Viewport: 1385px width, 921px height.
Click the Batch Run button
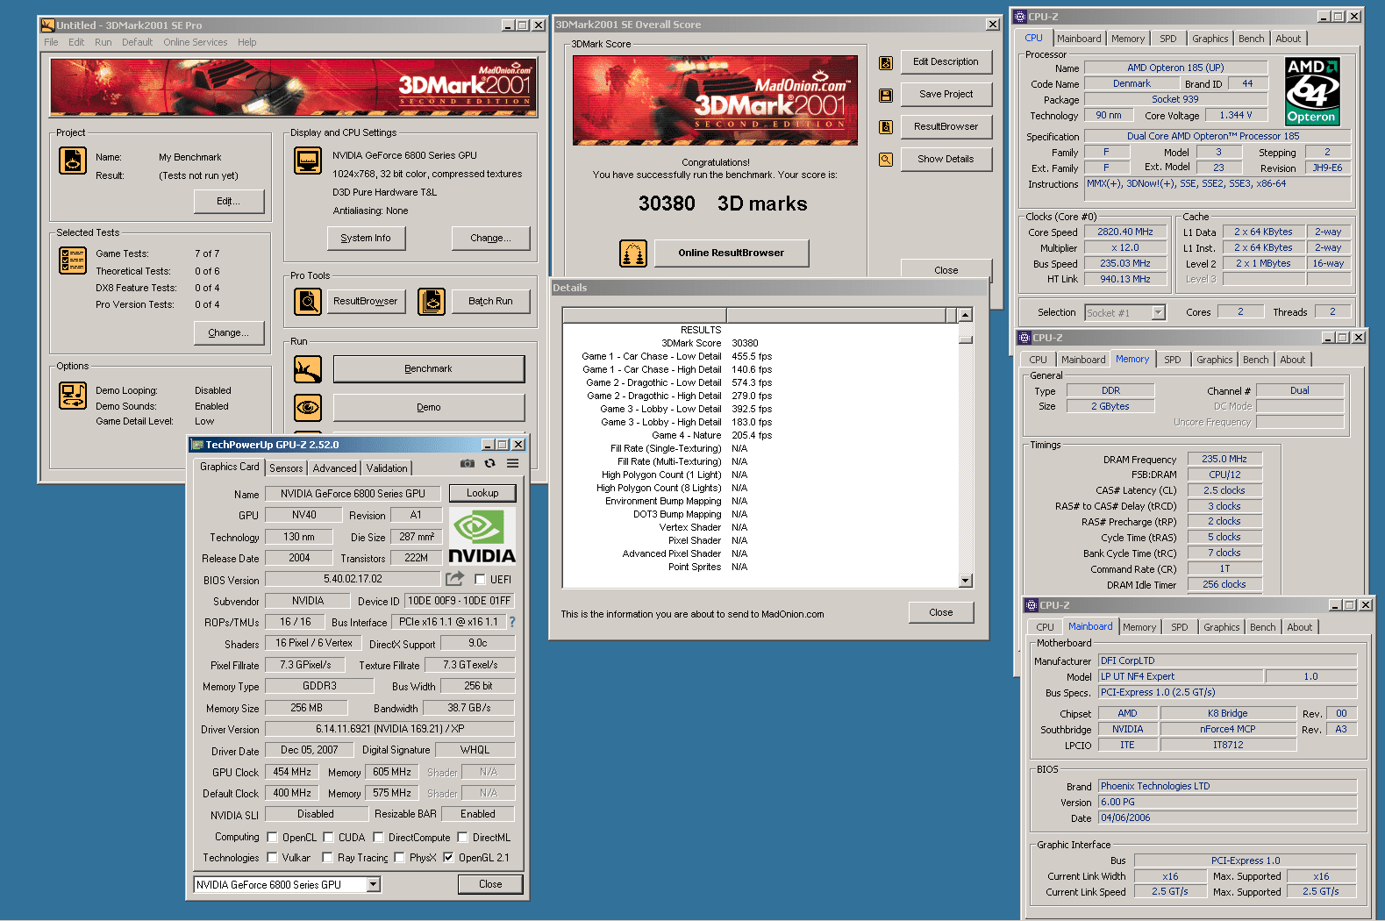coord(490,302)
